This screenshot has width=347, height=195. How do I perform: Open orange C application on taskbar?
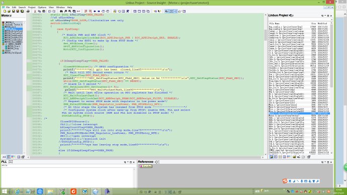[73, 191]
